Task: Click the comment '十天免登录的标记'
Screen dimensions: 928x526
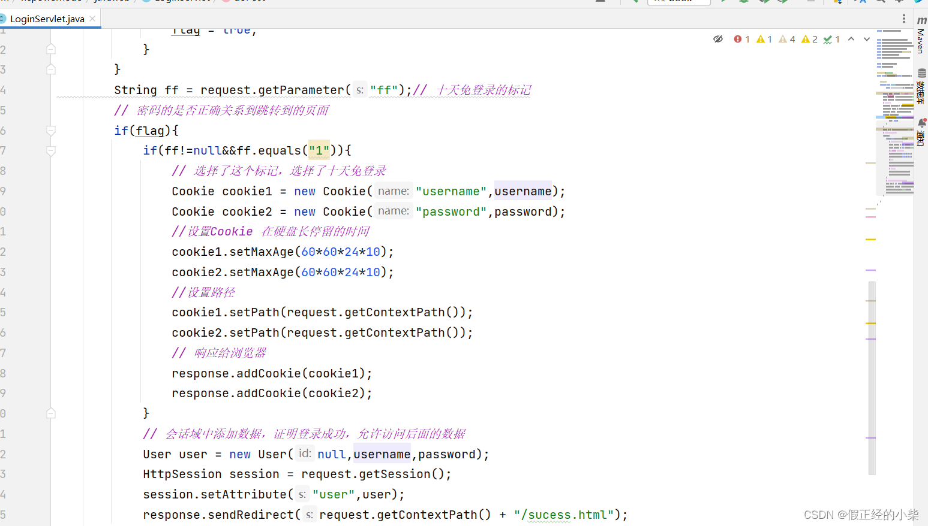Action: [483, 90]
